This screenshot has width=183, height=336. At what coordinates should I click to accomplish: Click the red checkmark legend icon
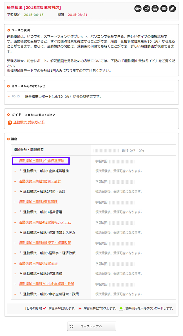(x=44, y=308)
